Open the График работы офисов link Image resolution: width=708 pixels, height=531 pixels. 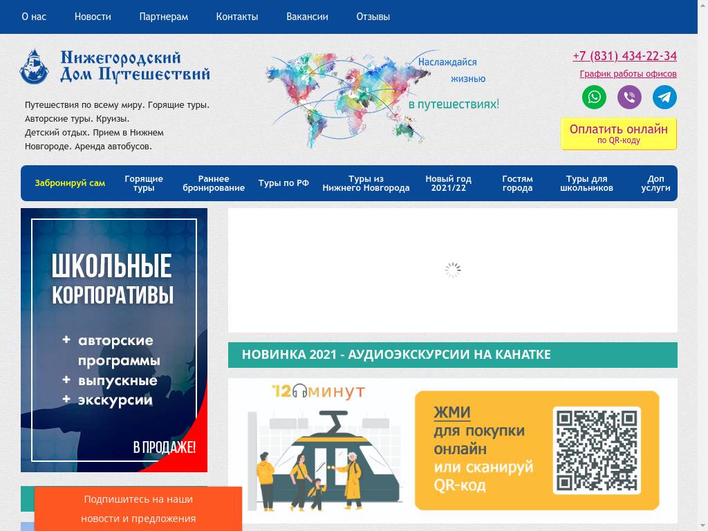point(628,73)
